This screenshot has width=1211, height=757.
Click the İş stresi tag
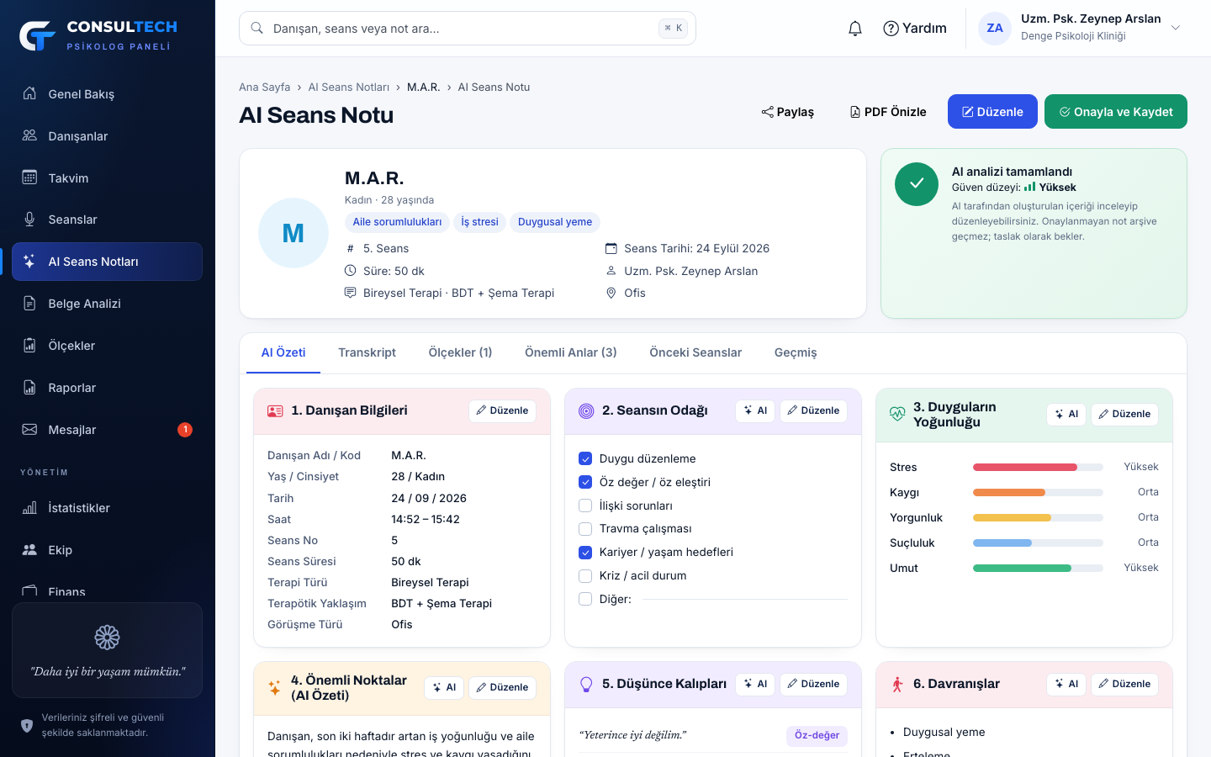click(479, 222)
